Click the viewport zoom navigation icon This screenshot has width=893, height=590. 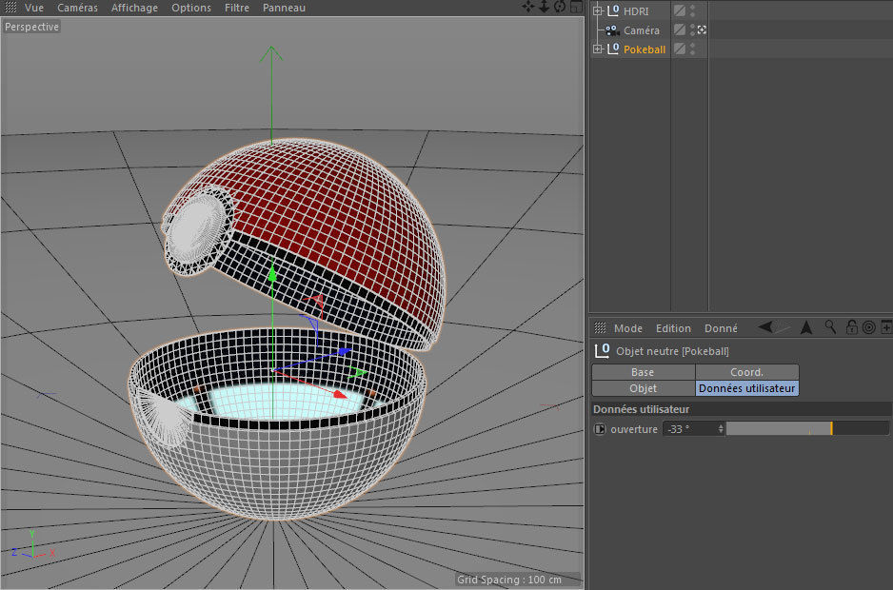click(x=545, y=7)
